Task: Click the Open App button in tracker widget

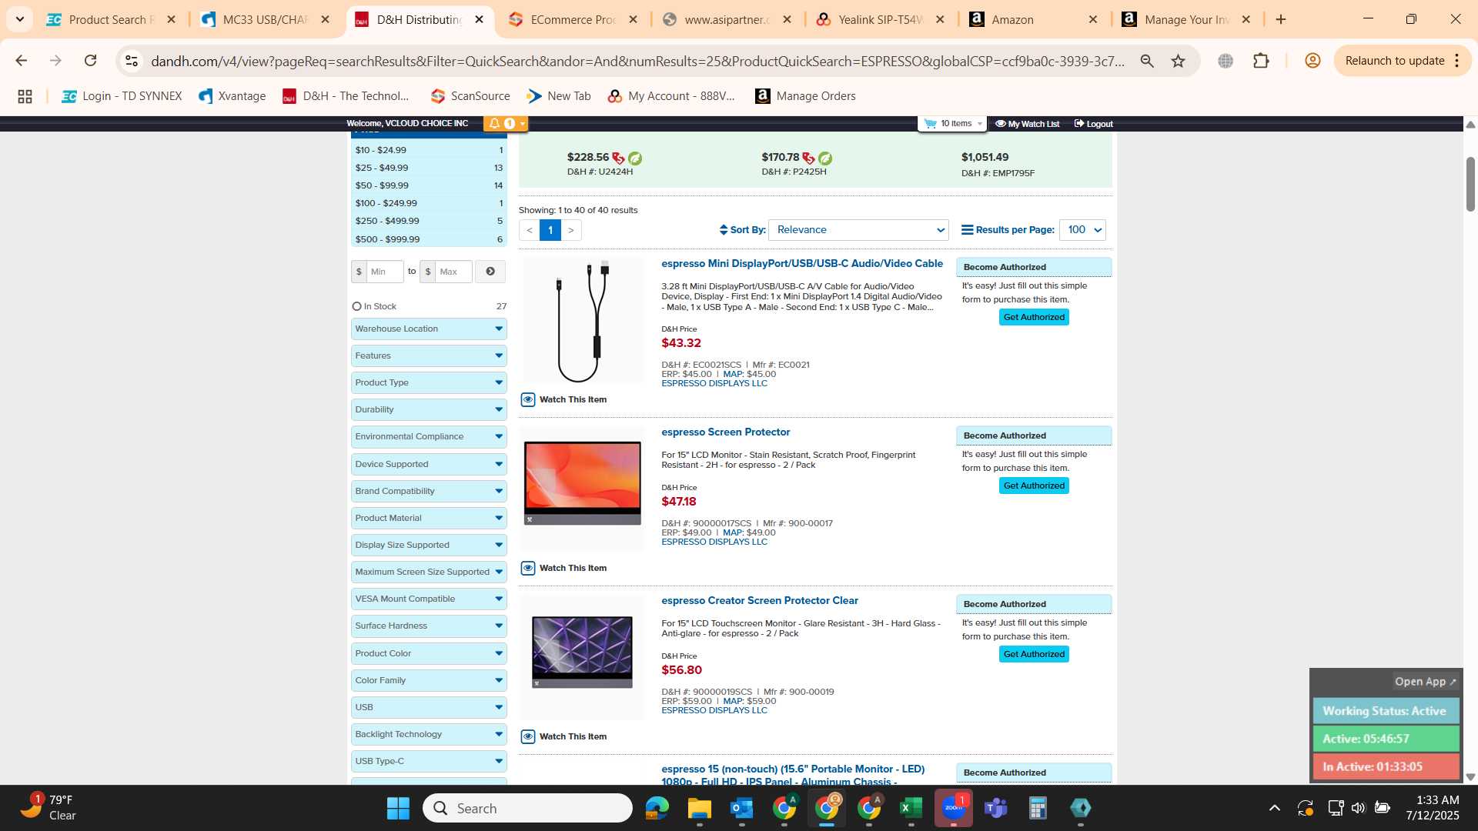Action: [1425, 682]
